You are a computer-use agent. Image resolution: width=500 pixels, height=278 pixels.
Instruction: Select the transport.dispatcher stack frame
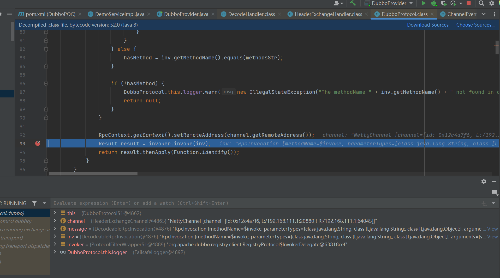tap(25, 246)
